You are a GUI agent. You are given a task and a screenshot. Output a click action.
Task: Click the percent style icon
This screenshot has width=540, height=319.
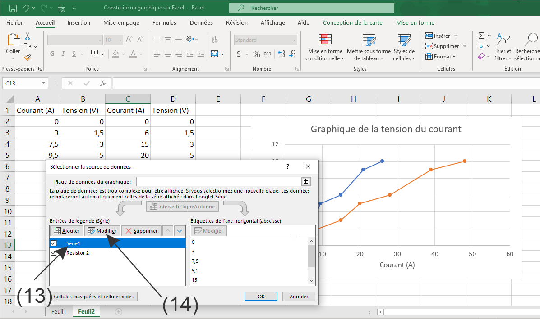click(x=256, y=54)
